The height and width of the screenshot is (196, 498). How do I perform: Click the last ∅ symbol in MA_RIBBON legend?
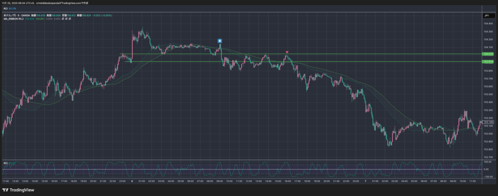pyautogui.click(x=70, y=19)
